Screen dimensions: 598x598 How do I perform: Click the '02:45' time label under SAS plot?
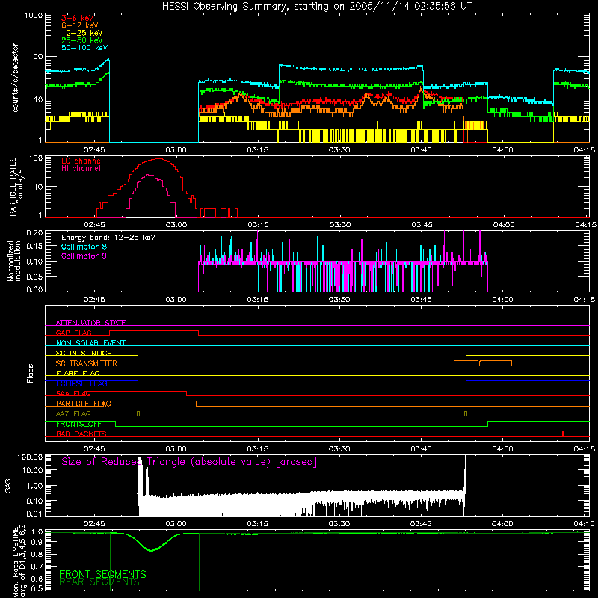click(x=94, y=524)
